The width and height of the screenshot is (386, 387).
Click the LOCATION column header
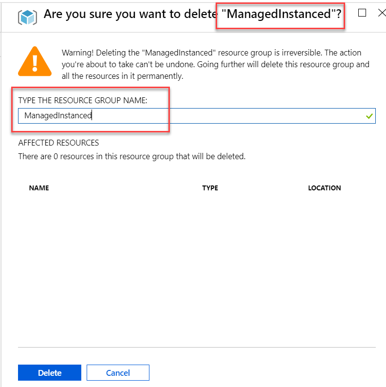(x=324, y=188)
